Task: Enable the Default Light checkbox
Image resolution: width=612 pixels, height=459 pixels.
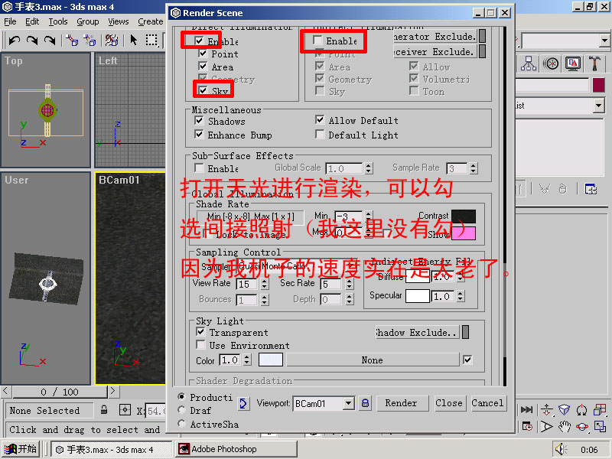Action: coord(320,135)
